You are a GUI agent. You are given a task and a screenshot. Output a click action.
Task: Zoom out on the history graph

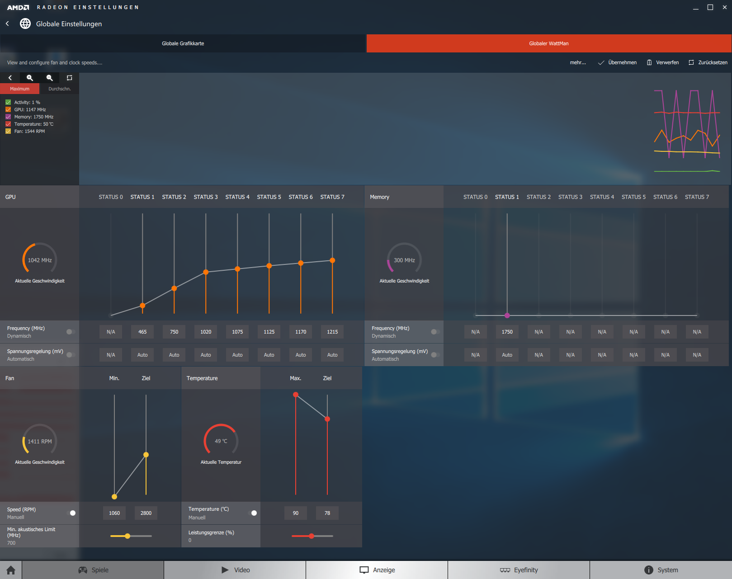click(50, 78)
